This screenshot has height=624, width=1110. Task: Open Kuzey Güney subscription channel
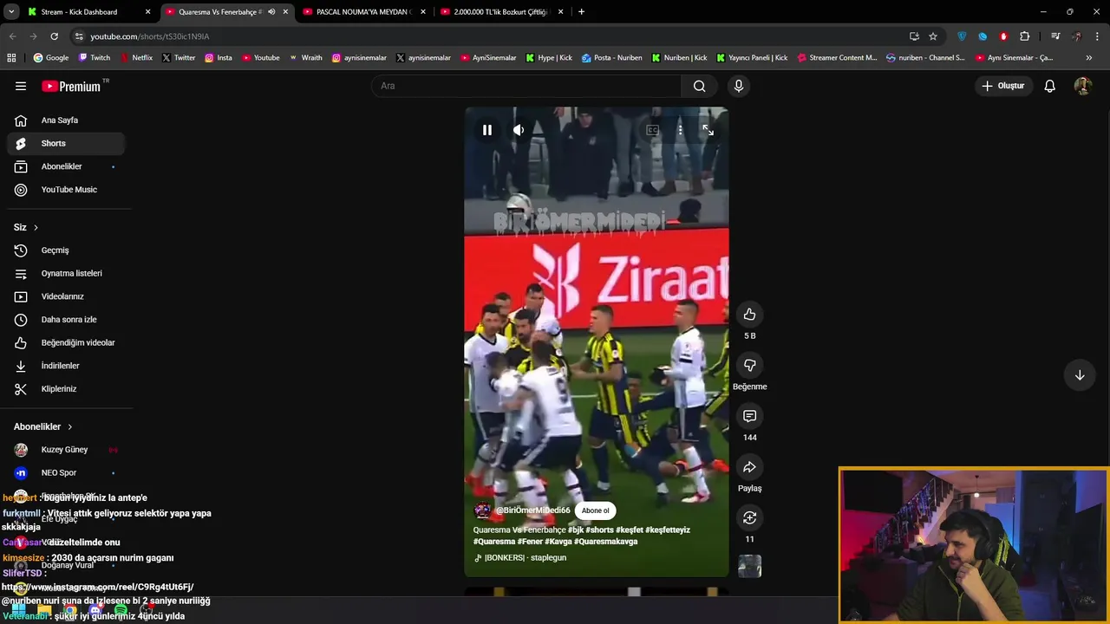pos(66,450)
